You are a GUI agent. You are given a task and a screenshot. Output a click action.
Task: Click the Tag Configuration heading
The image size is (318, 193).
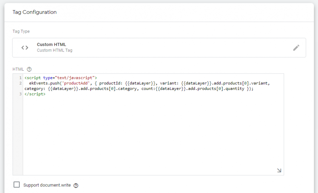click(x=34, y=12)
